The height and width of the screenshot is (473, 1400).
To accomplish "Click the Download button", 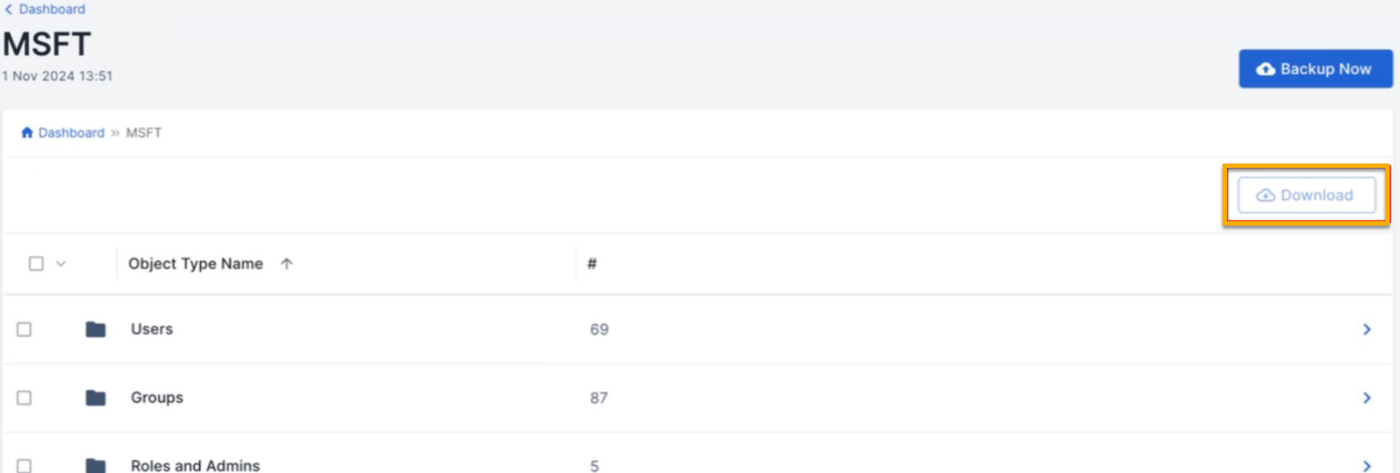I will point(1307,196).
